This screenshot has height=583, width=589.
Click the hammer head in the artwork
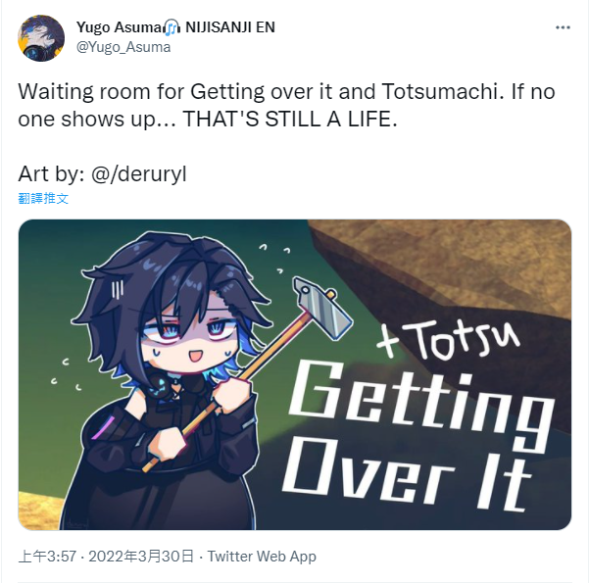pyautogui.click(x=322, y=308)
